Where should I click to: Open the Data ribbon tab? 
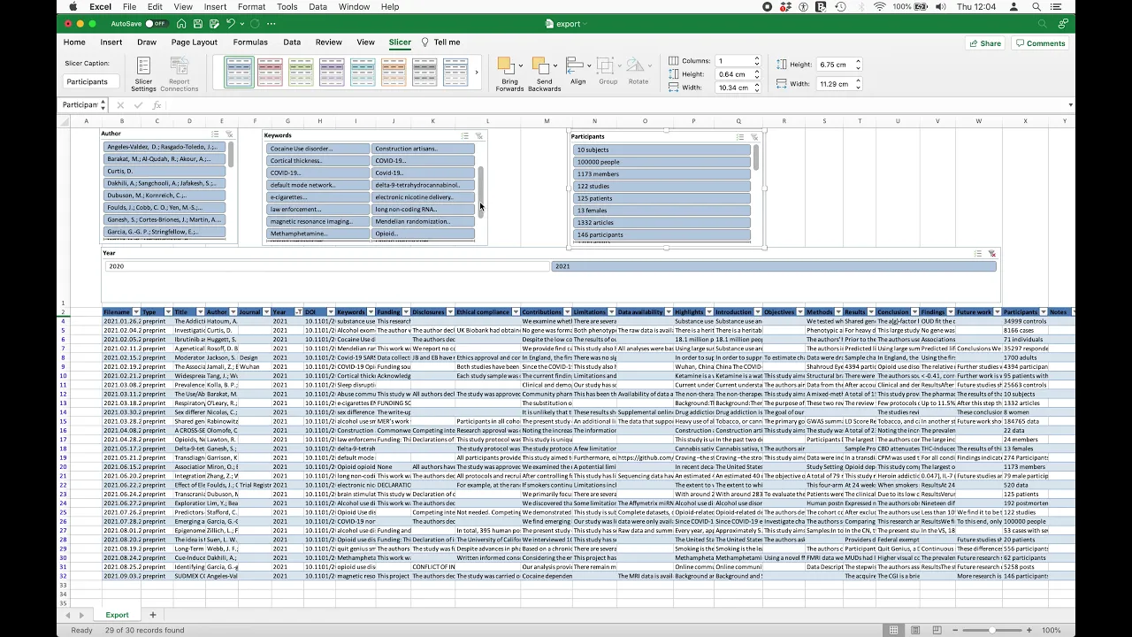[292, 42]
